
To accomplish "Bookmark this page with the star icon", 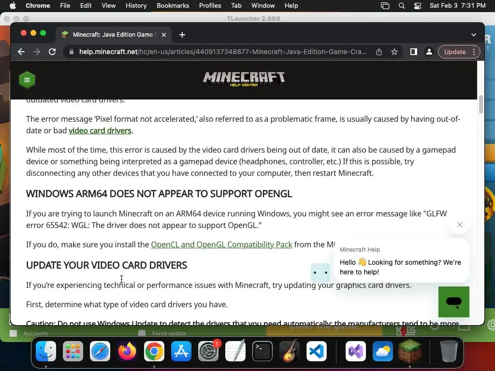I will pos(394,52).
